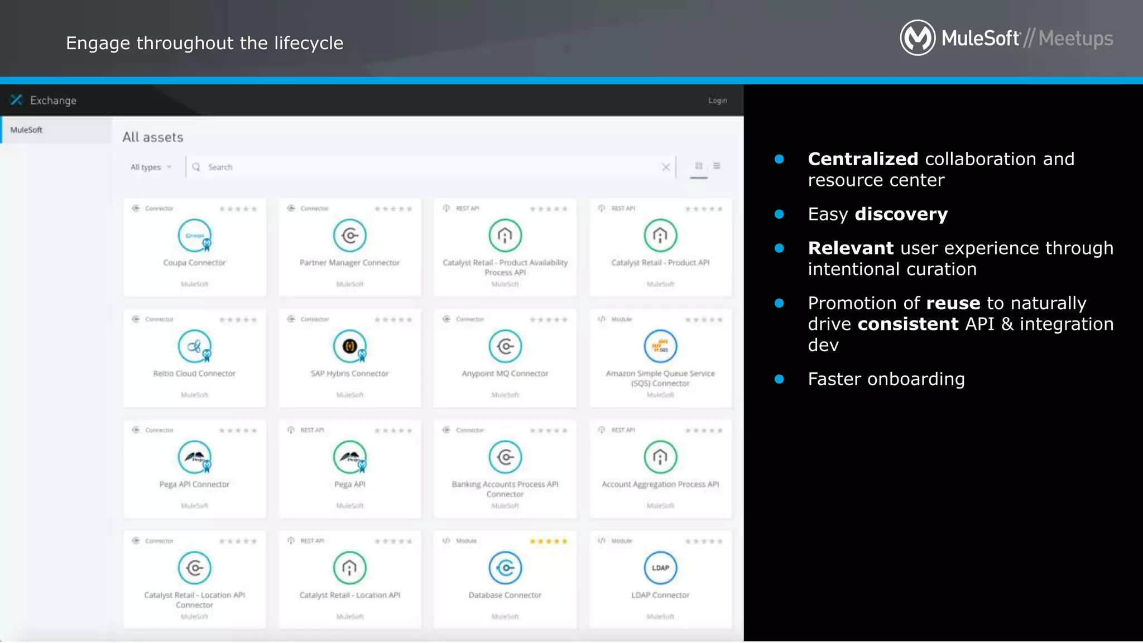Open Catalyst Retail Product Availability Process API icon
Image resolution: width=1143 pixels, height=643 pixels.
(x=505, y=236)
